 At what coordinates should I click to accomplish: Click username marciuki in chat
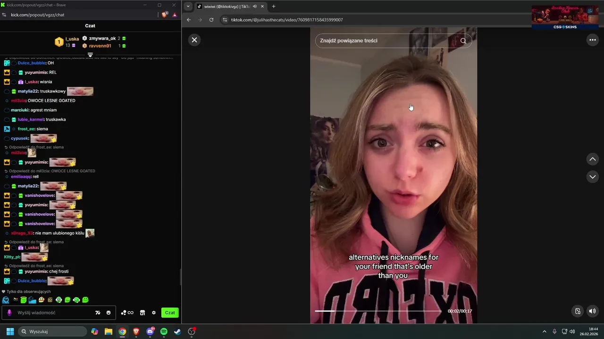click(19, 110)
